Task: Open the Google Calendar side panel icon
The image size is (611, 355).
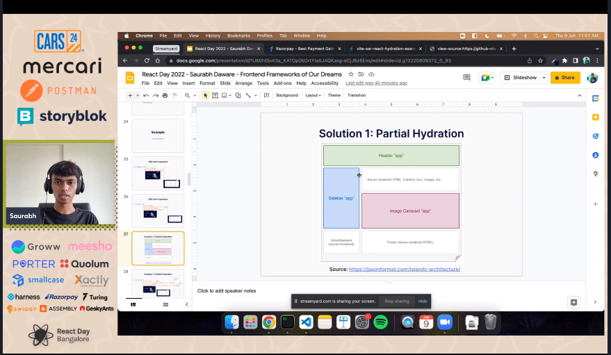Action: [x=595, y=99]
